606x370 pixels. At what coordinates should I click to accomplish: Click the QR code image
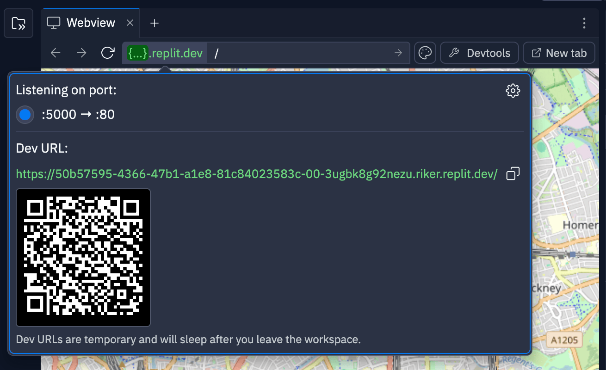point(83,258)
